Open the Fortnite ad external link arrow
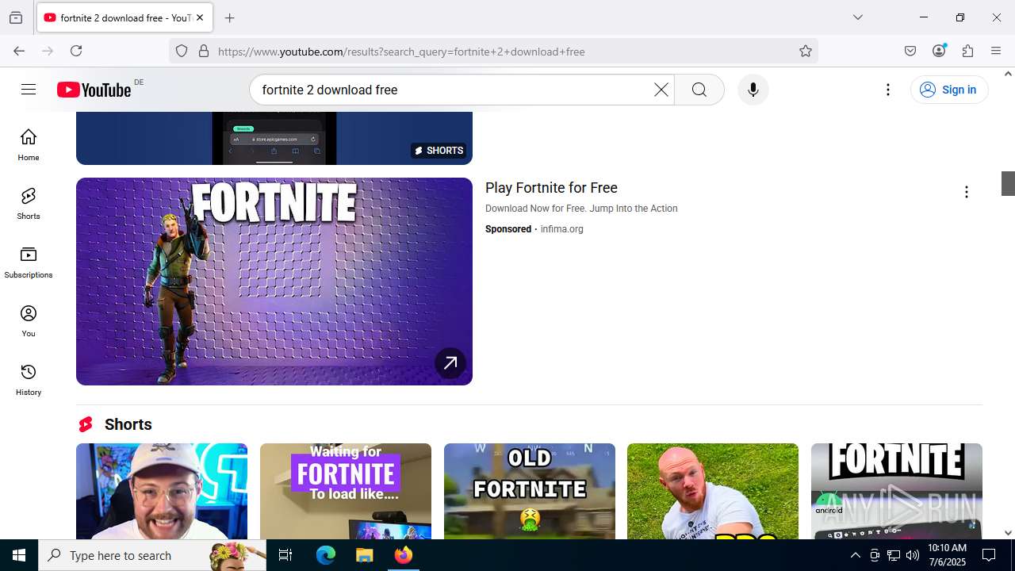This screenshot has height=571, width=1015. pyautogui.click(x=450, y=363)
